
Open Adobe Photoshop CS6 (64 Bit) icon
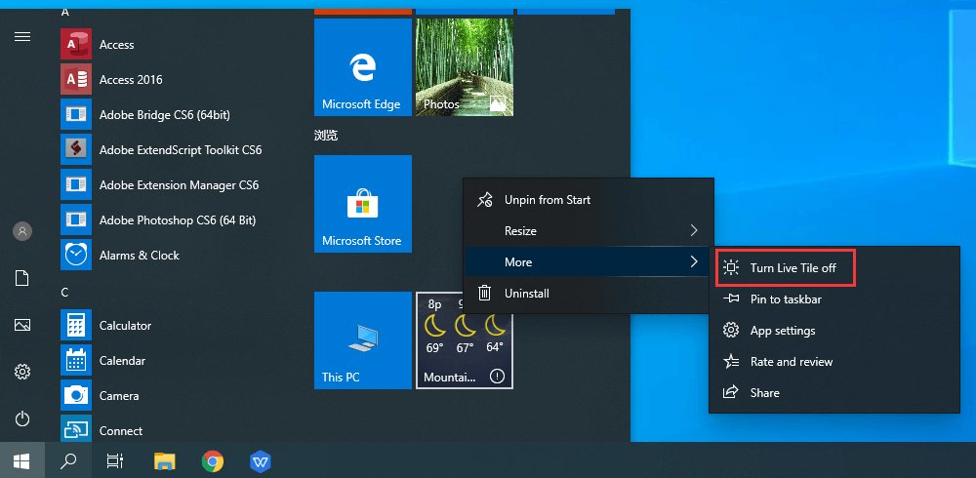(x=76, y=219)
